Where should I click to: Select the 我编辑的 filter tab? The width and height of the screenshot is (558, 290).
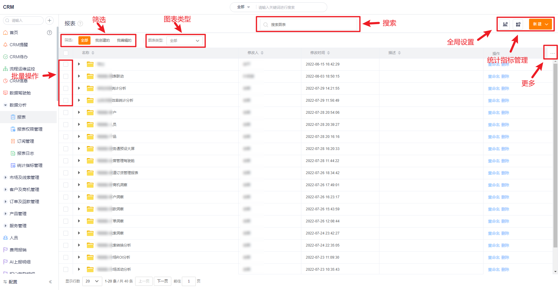124,40
